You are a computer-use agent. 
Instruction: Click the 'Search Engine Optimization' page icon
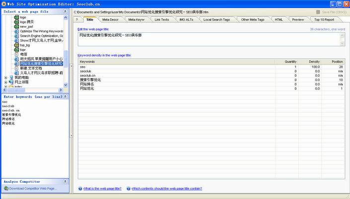coord(16,36)
